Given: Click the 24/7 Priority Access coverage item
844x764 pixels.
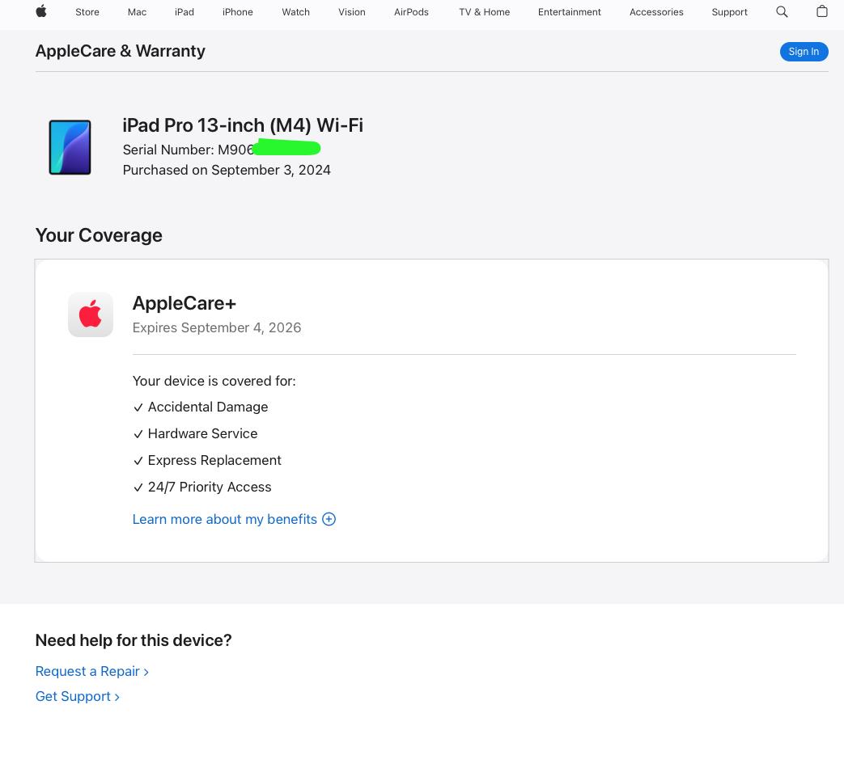Looking at the screenshot, I should 201,488.
